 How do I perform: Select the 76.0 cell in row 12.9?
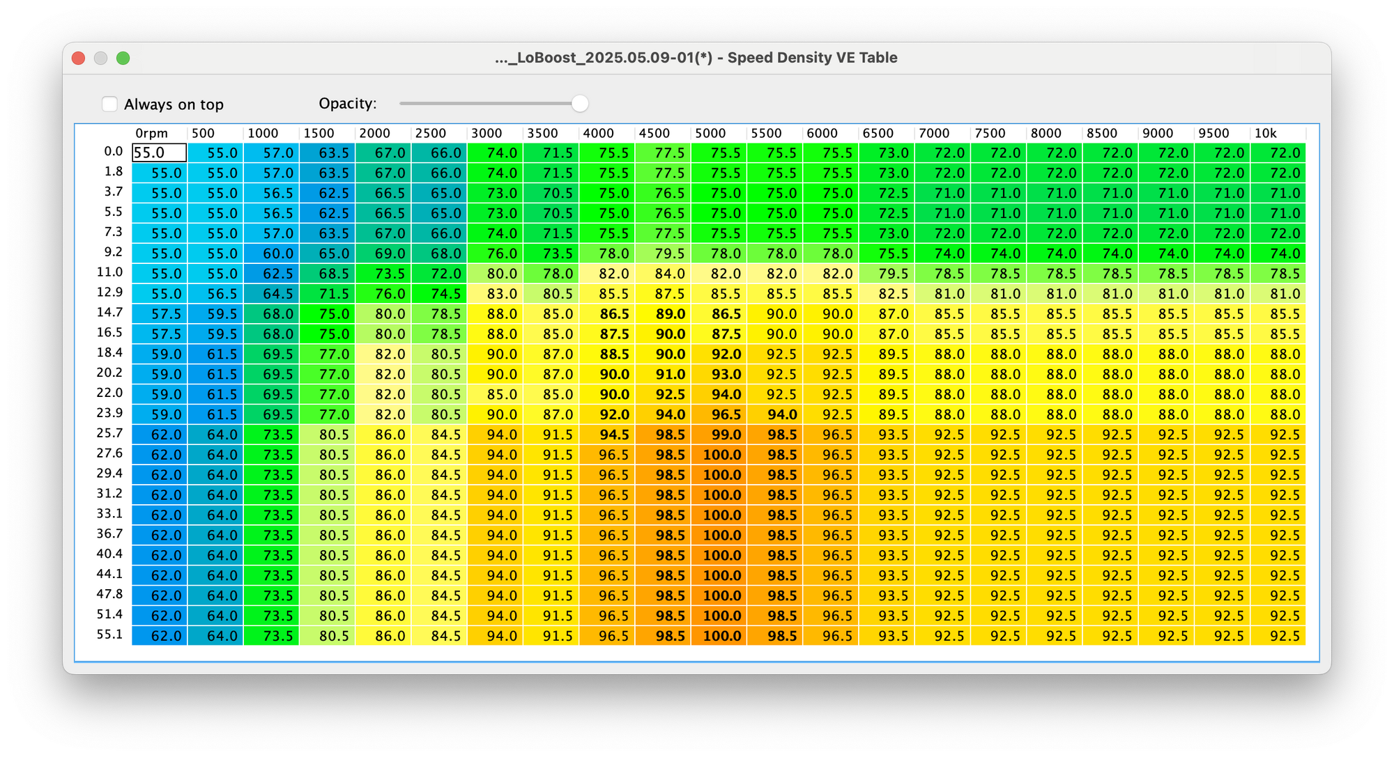pos(383,294)
